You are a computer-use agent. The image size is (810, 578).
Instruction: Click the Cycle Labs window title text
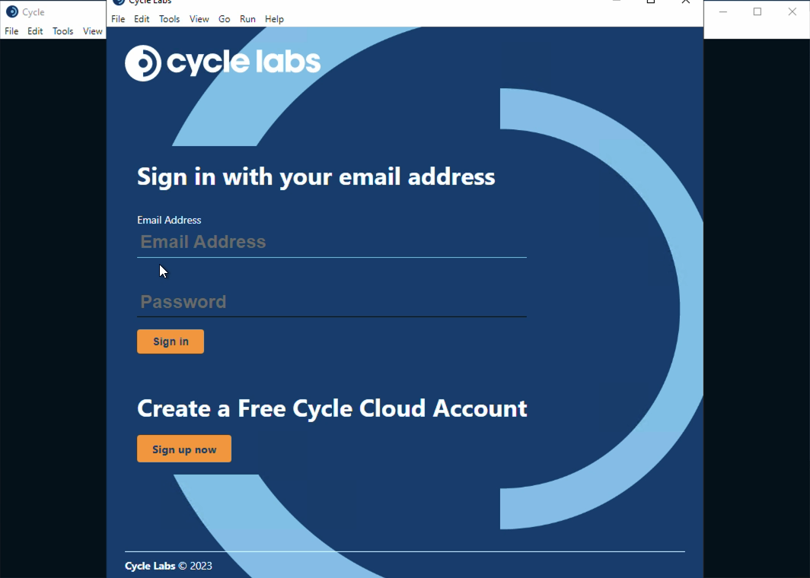coord(150,2)
